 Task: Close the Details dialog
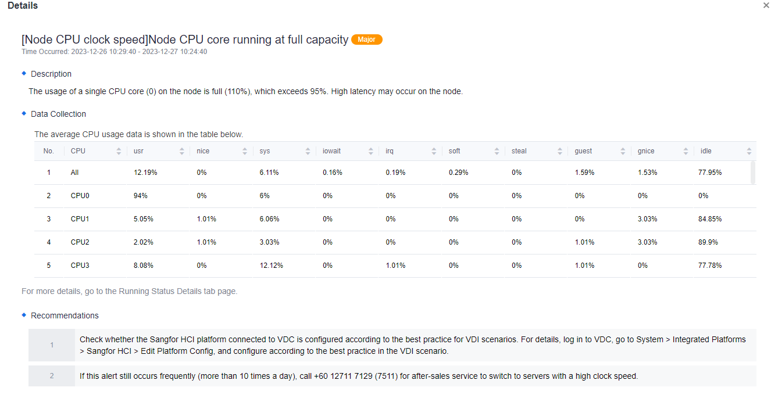point(766,5)
